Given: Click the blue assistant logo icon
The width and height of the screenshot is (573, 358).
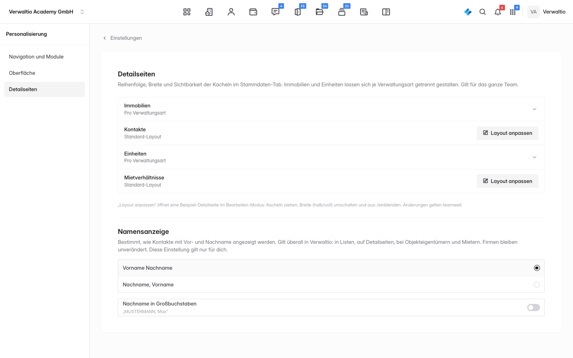Looking at the screenshot, I should [468, 12].
